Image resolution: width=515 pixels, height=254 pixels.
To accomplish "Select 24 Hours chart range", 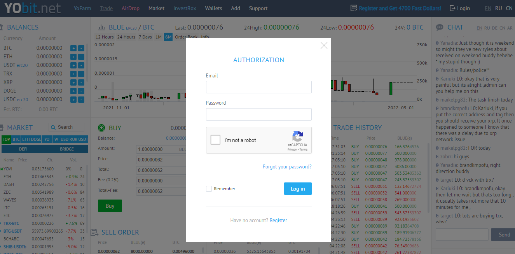I will (x=126, y=37).
